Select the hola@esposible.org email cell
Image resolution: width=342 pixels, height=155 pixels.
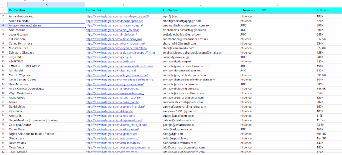(x=201, y=138)
